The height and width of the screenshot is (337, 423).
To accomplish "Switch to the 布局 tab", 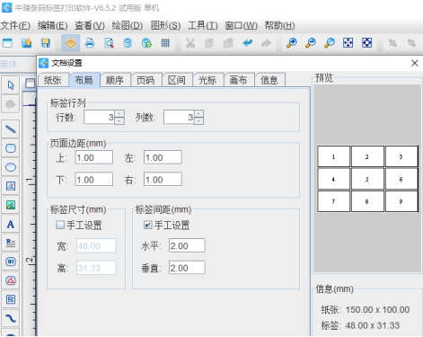I will coord(84,80).
